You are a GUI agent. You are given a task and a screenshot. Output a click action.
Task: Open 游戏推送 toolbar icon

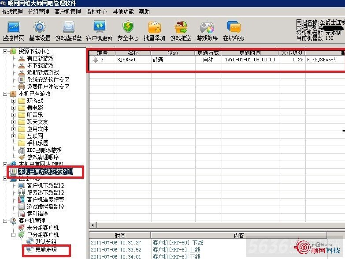(x=181, y=27)
